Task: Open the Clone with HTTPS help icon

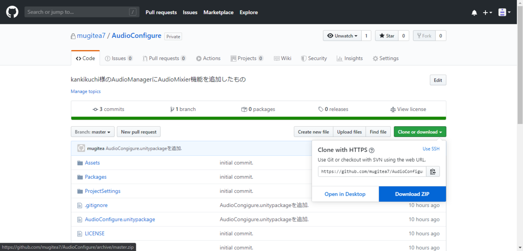Action: (372, 150)
